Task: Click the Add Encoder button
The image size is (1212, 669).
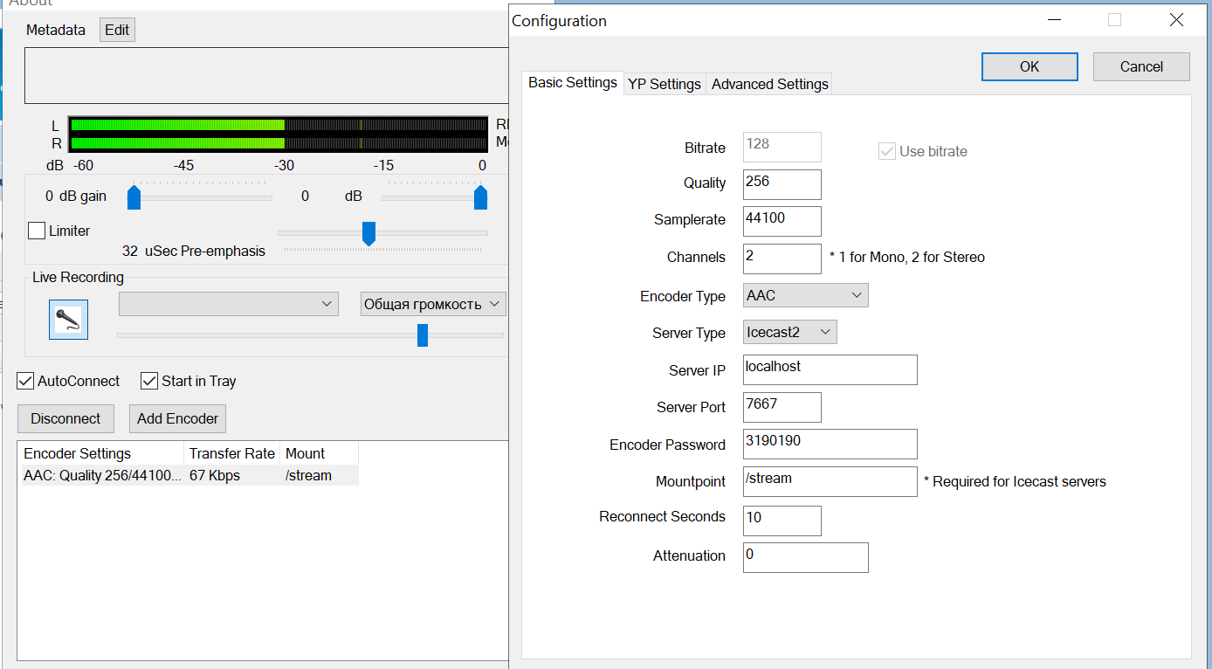Action: 178,418
